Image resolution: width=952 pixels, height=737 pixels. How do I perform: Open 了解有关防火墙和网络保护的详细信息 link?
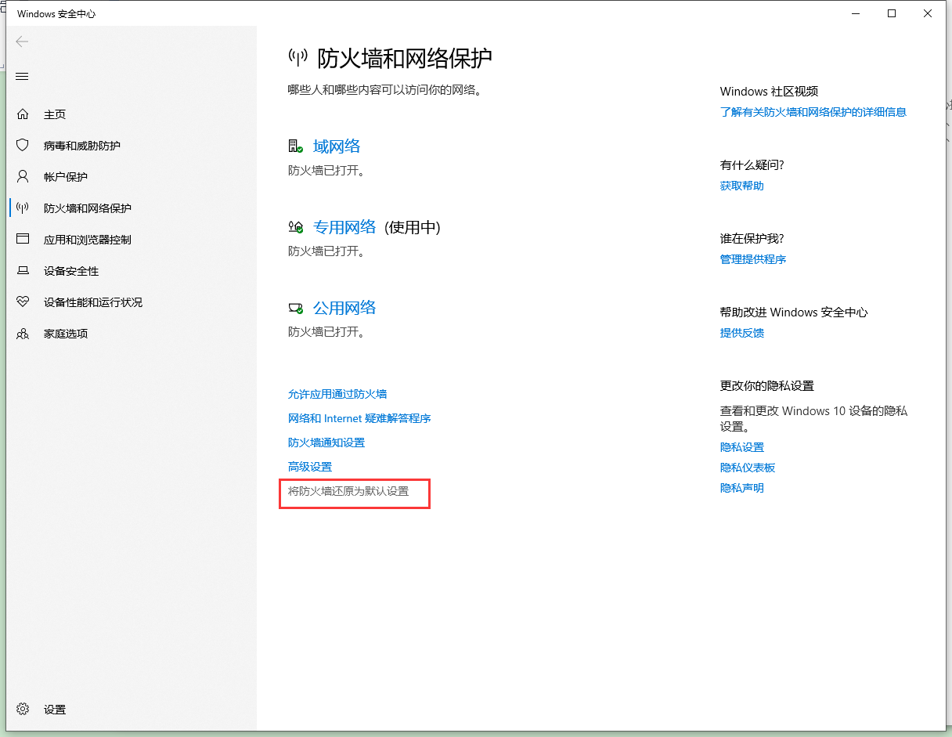pos(813,112)
